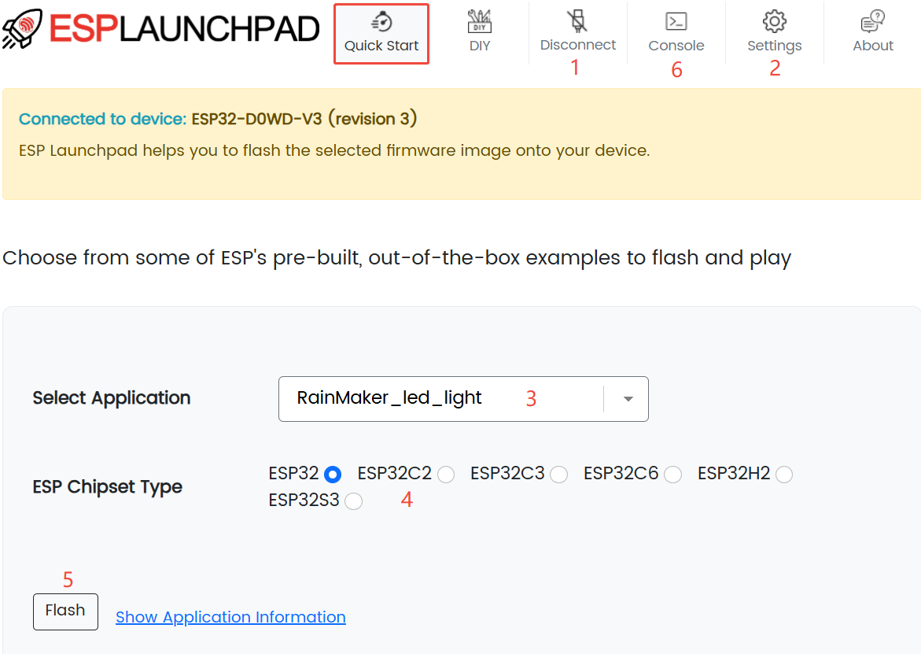Screen dimensions: 921x654
Task: Click the ESP Launchpad rocket logo
Action: coord(24,28)
